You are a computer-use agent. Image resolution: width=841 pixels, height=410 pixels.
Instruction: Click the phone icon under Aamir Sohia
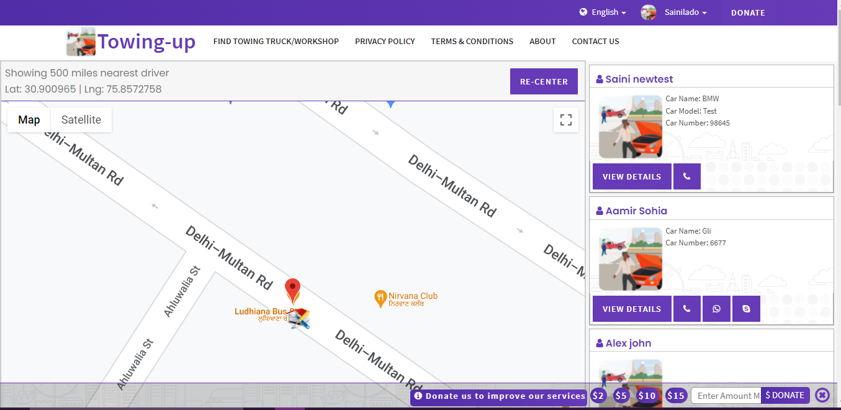[686, 309]
